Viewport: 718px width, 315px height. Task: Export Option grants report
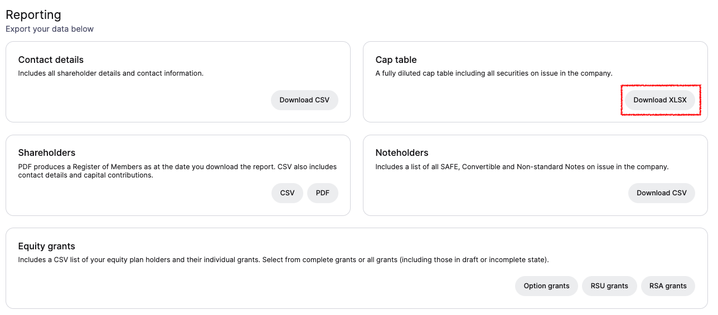click(x=546, y=286)
